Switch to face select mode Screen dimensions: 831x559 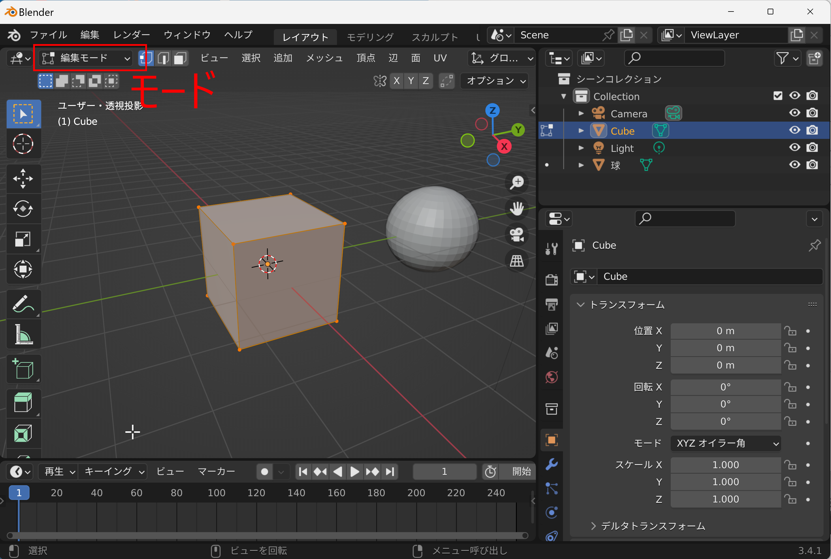tap(180, 58)
